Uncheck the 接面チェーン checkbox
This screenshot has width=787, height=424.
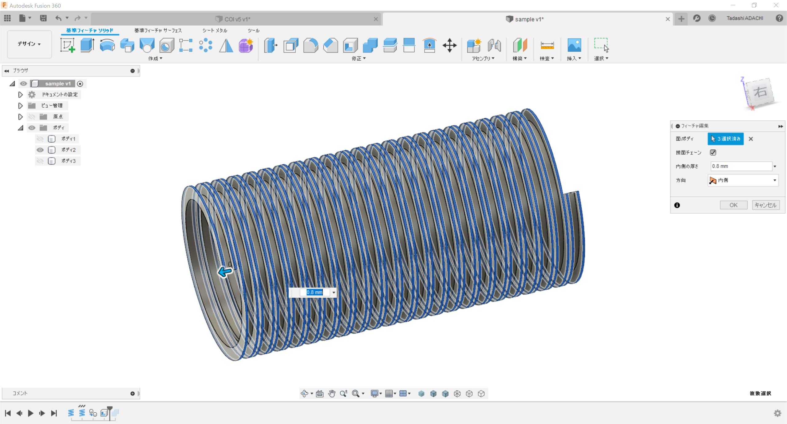pos(713,152)
